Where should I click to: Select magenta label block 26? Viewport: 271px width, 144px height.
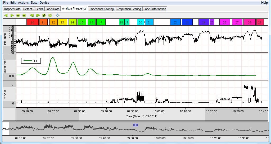(225, 22)
